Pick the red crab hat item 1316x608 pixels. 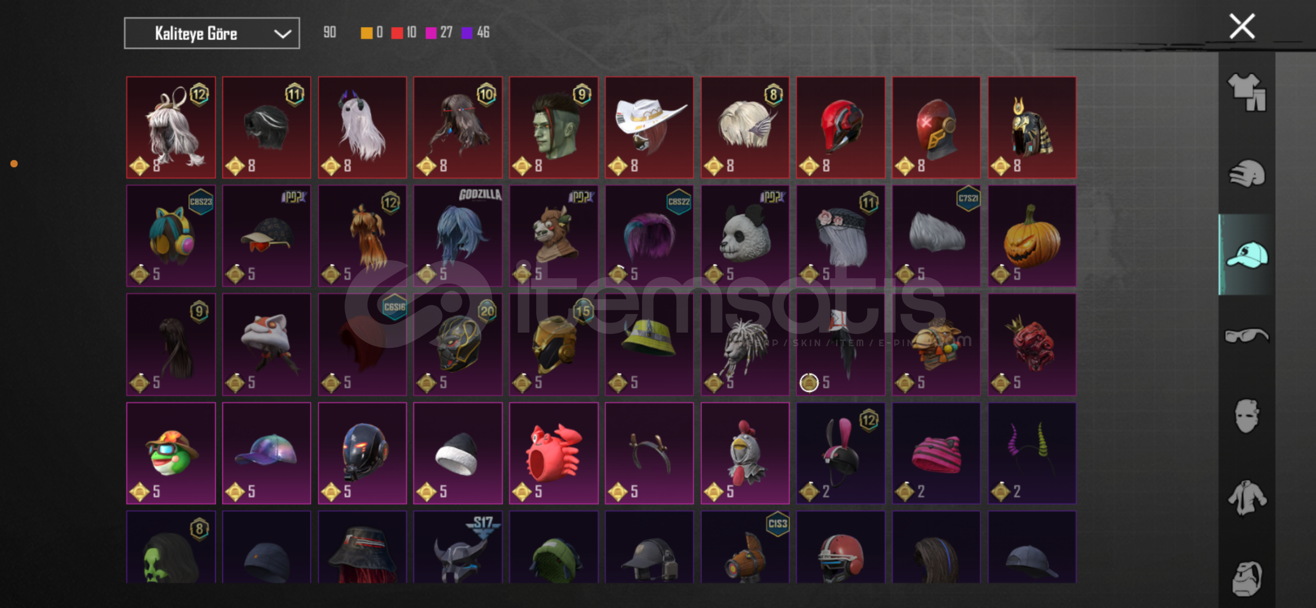554,453
